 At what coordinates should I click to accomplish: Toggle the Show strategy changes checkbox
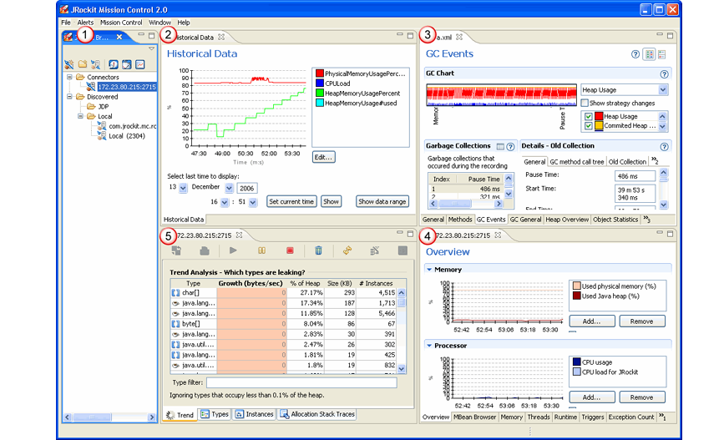click(585, 103)
